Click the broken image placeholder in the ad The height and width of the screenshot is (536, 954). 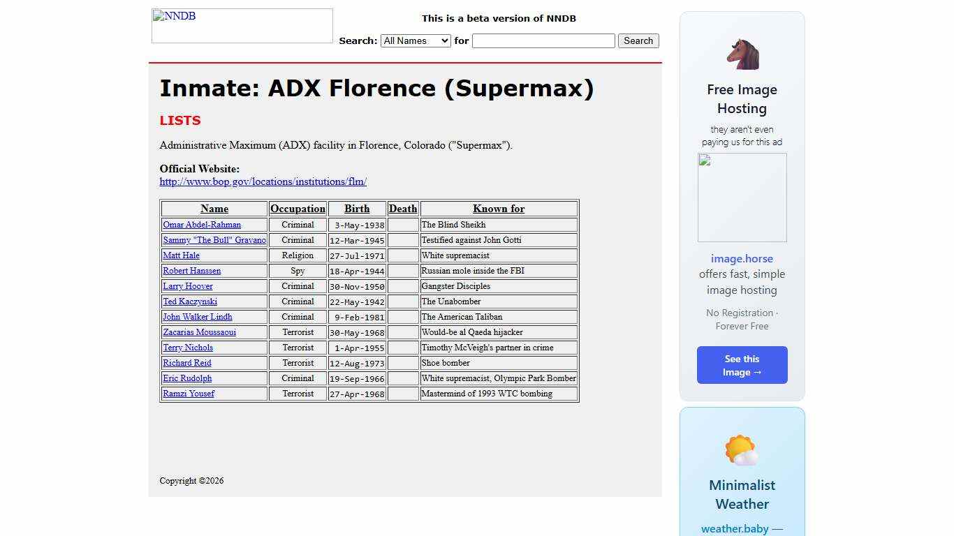(x=742, y=197)
